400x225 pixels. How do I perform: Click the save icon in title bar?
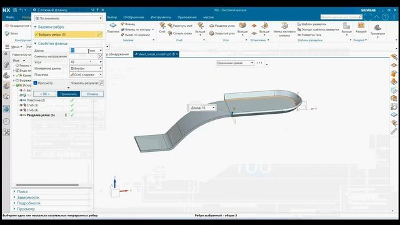(15, 10)
